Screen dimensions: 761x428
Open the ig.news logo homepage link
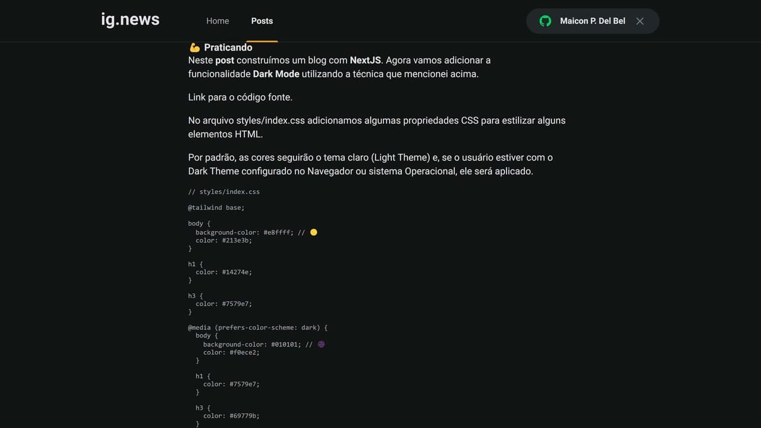[x=130, y=20]
